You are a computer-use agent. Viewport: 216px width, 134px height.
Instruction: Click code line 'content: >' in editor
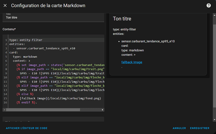[22, 61]
